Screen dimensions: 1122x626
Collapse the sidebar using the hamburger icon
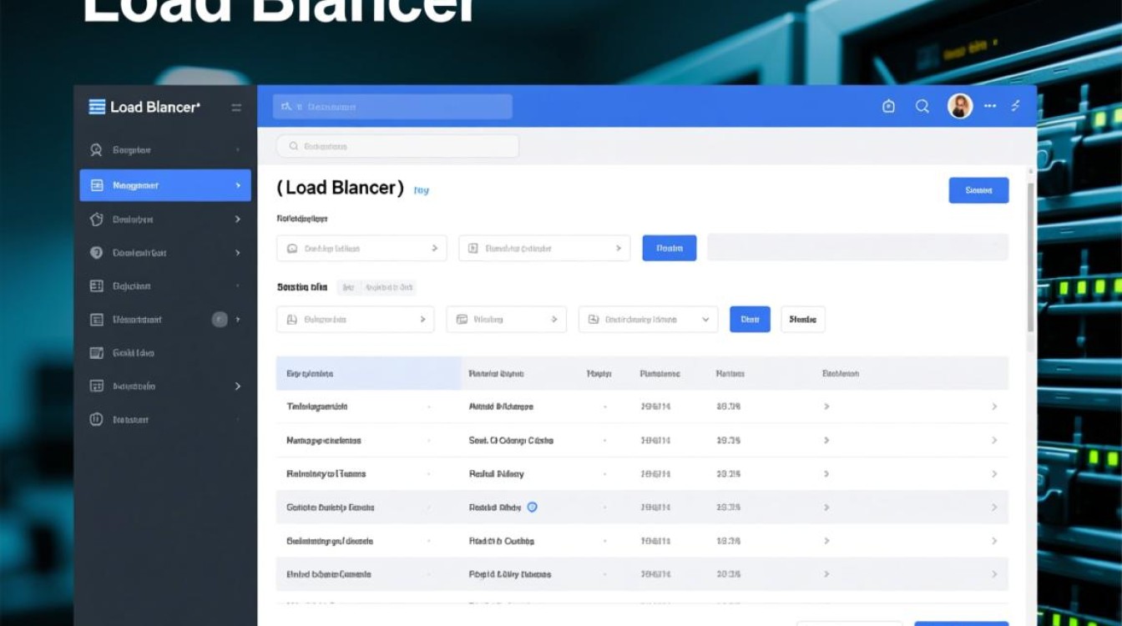click(x=236, y=108)
